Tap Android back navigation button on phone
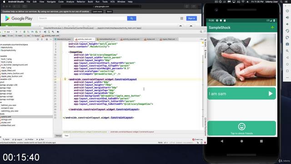 tap(222, 141)
